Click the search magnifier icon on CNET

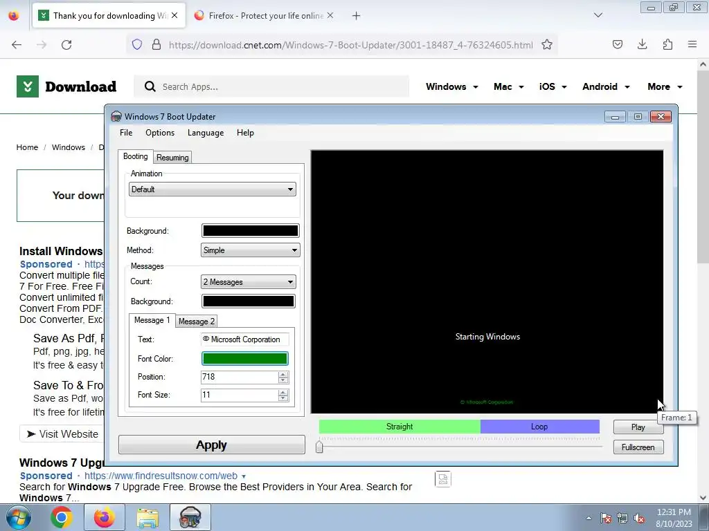(150, 86)
